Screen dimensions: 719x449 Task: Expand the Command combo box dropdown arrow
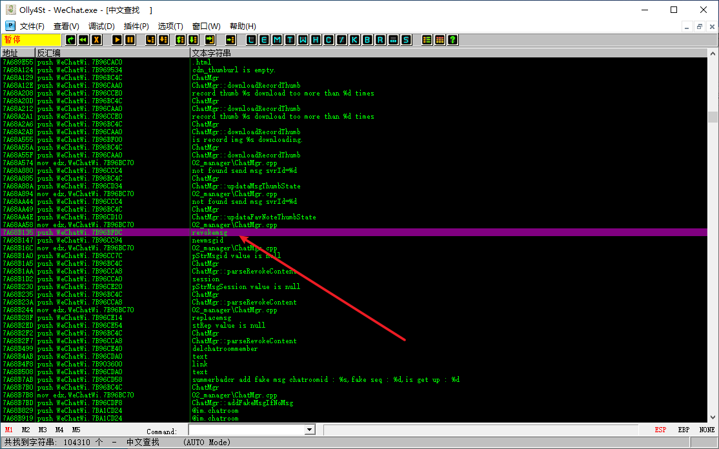[x=310, y=430]
